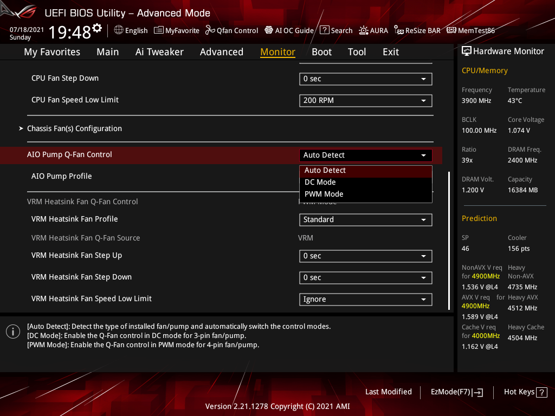Open MyFavorite shortcuts
Viewport: 555px width, 416px height.
[x=176, y=30]
